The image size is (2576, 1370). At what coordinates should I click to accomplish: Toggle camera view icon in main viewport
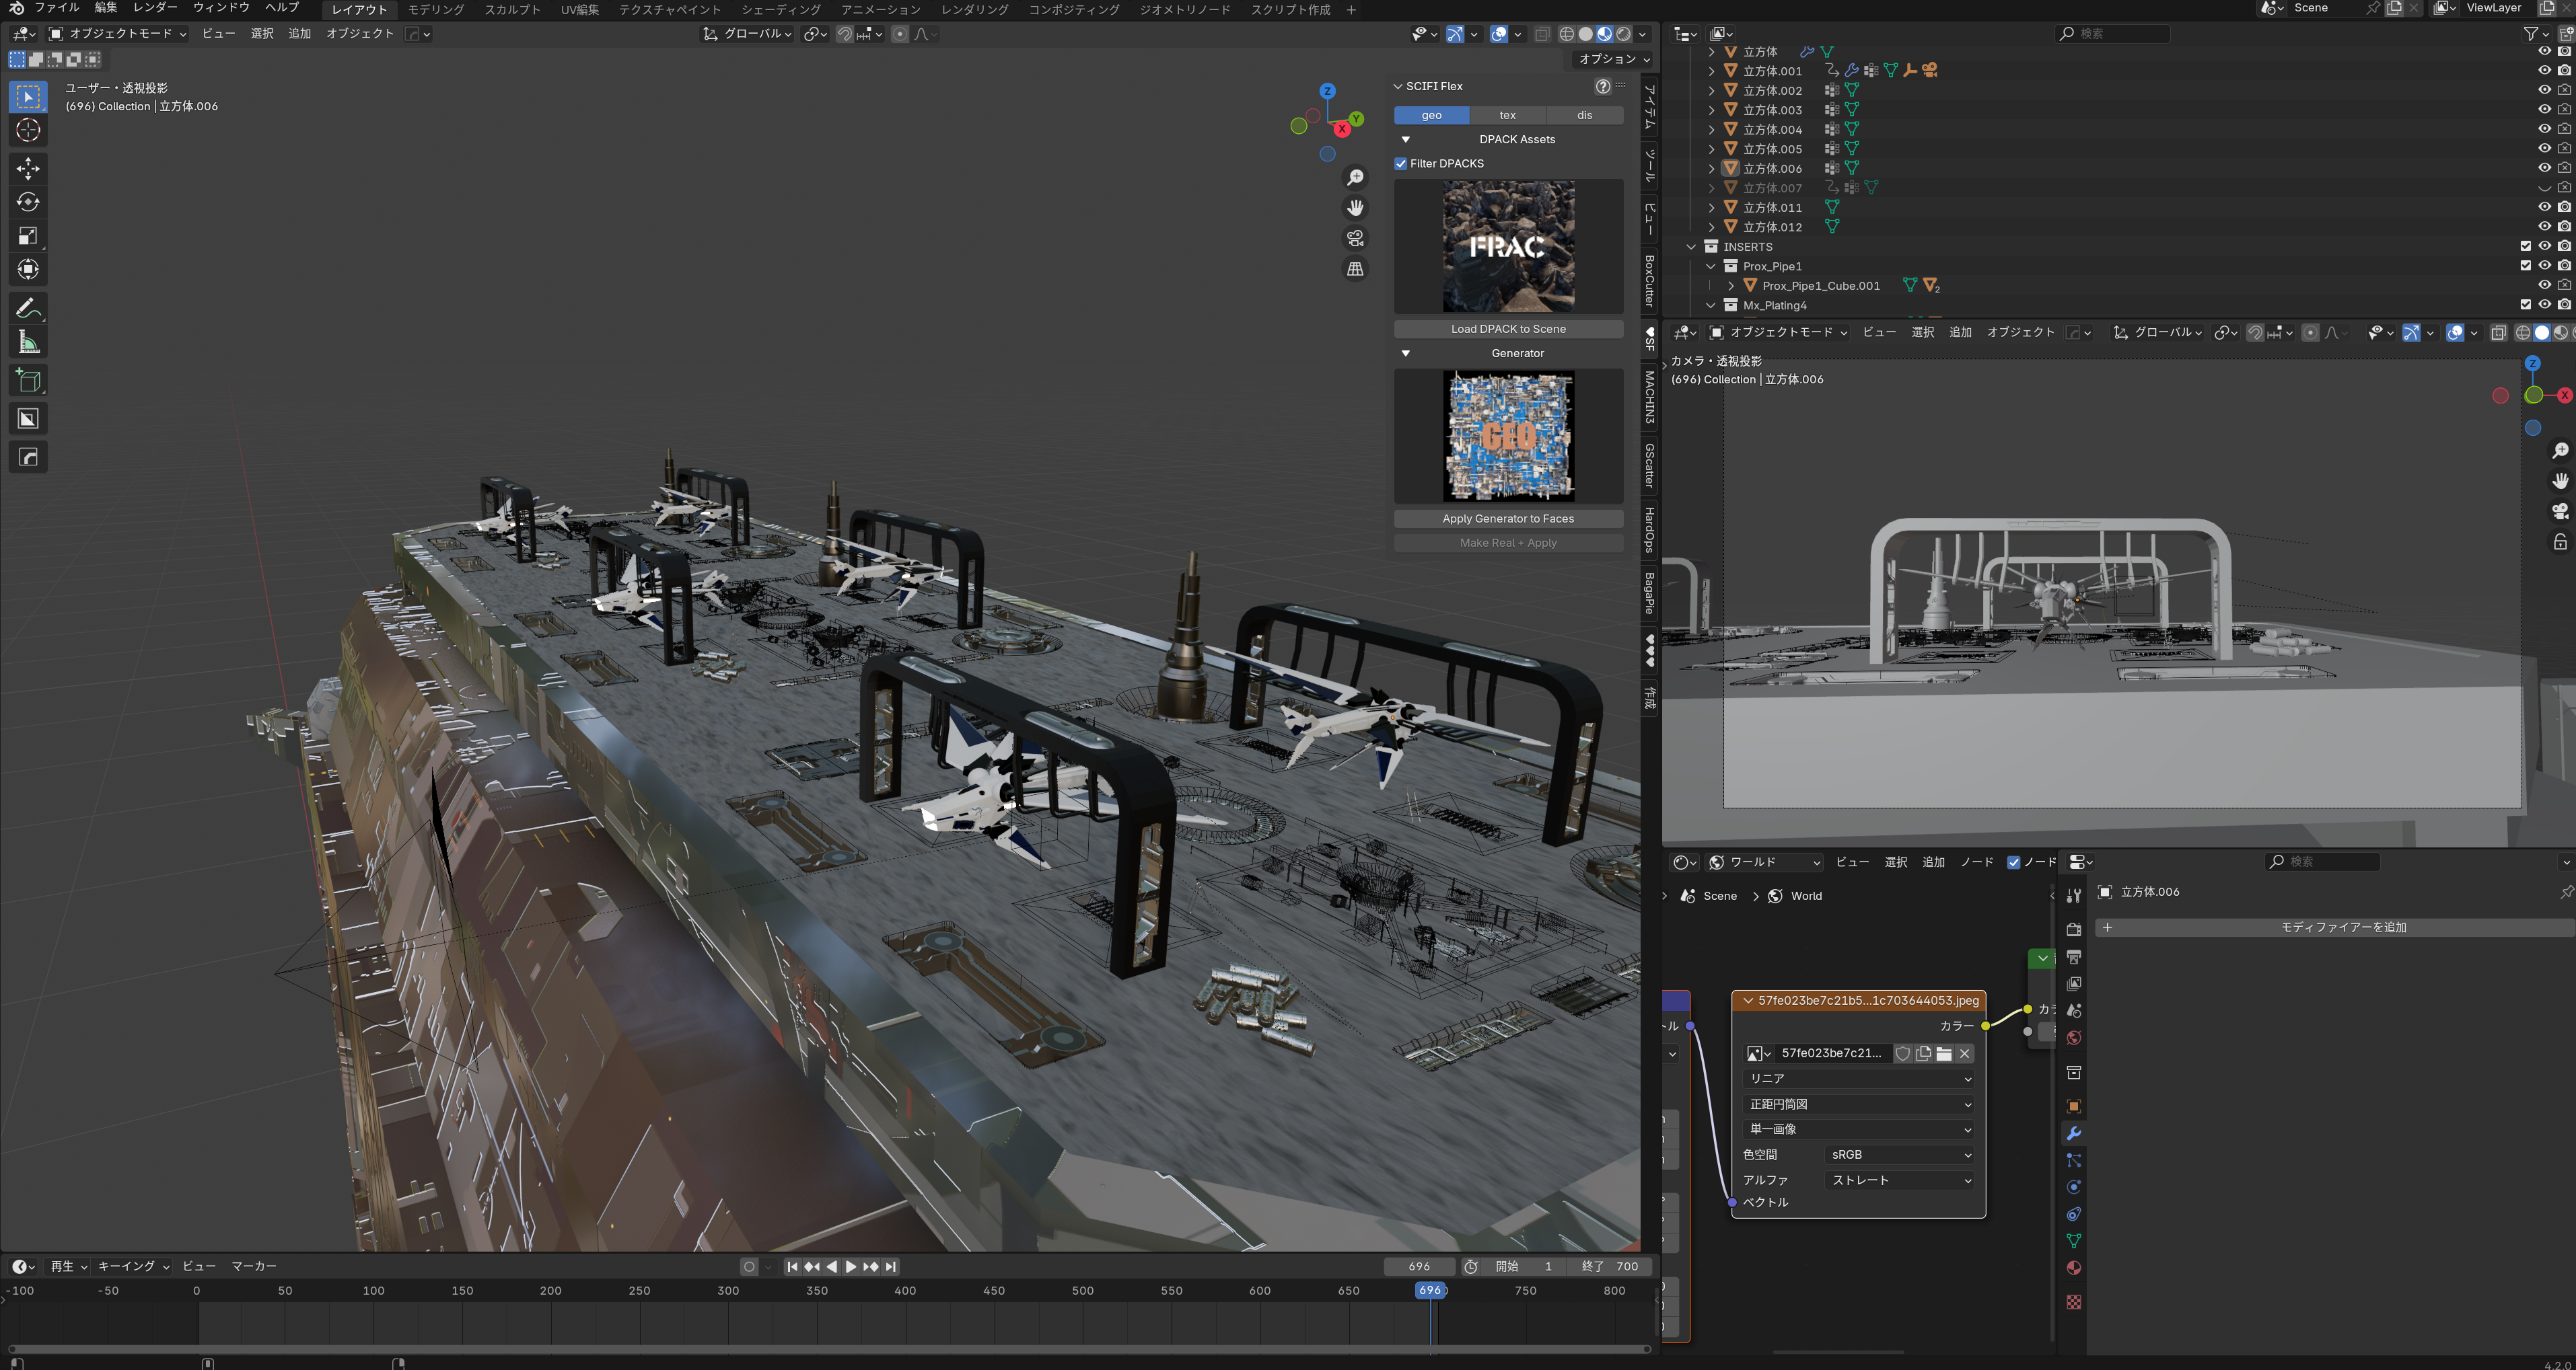[1355, 238]
